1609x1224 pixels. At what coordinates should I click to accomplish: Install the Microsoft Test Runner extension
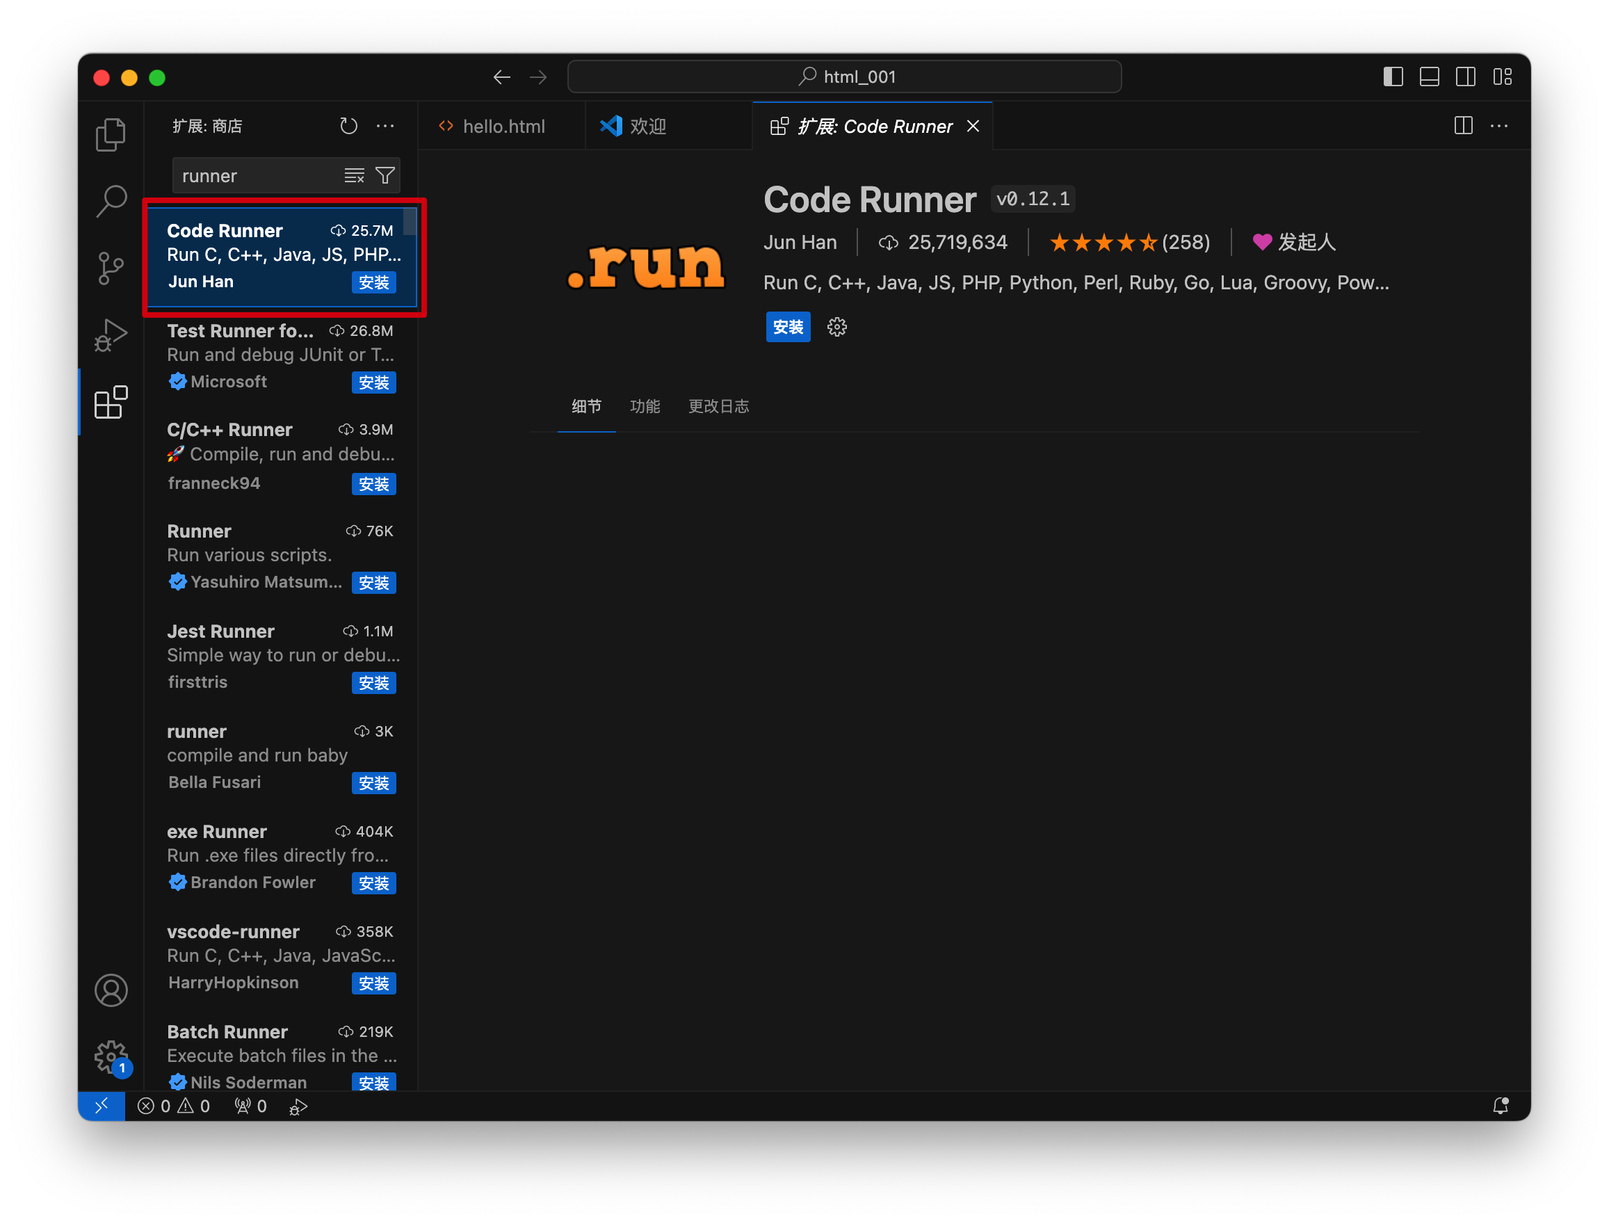tap(373, 383)
